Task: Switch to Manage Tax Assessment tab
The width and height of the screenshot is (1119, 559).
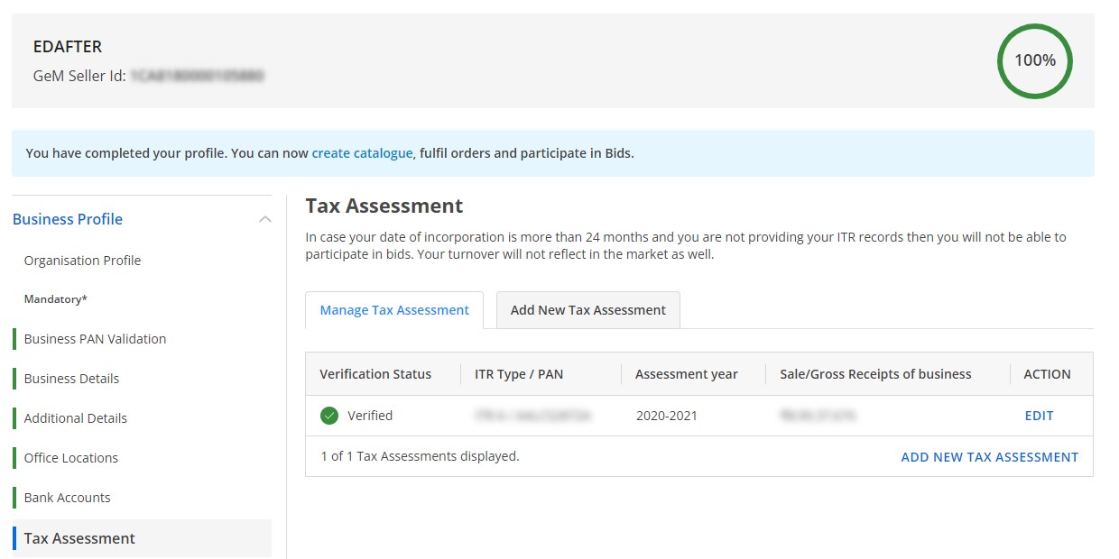Action: coord(394,310)
